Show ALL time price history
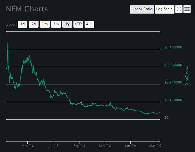Screen dimensions: 195x152 pyautogui.click(x=89, y=24)
